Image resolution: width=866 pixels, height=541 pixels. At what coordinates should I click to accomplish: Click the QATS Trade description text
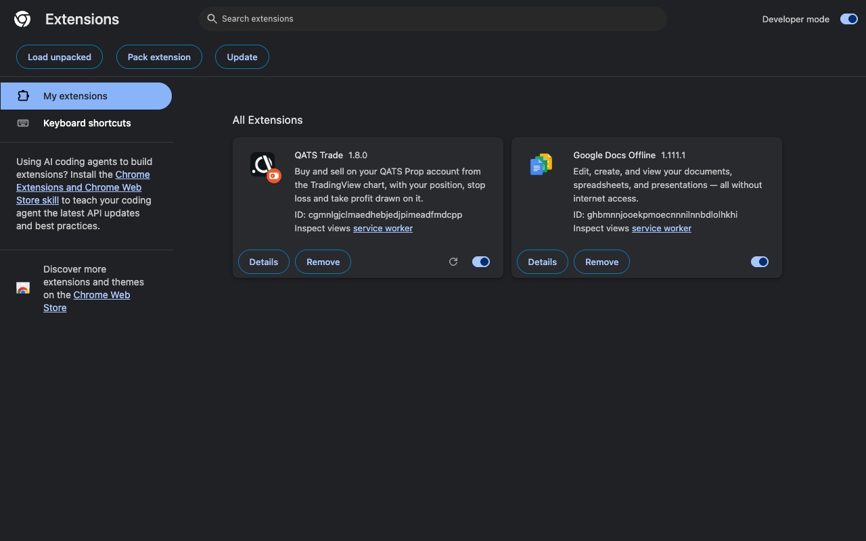click(390, 185)
